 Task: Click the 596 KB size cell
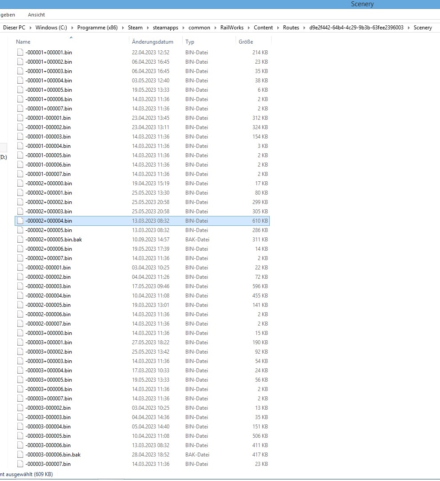tap(260, 286)
